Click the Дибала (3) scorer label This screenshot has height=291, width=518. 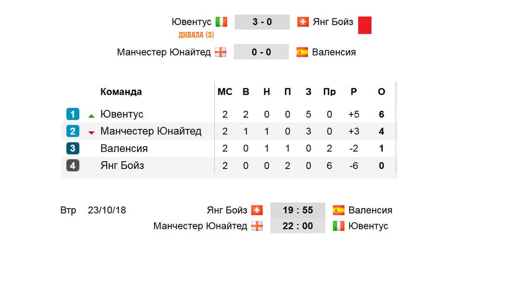point(196,35)
